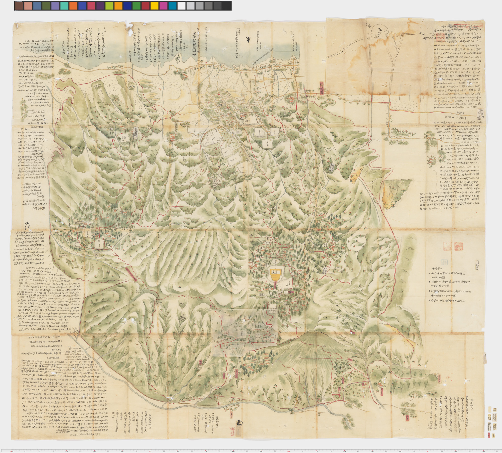Pick the dark red swatch
The image size is (502, 453).
coord(145,6)
